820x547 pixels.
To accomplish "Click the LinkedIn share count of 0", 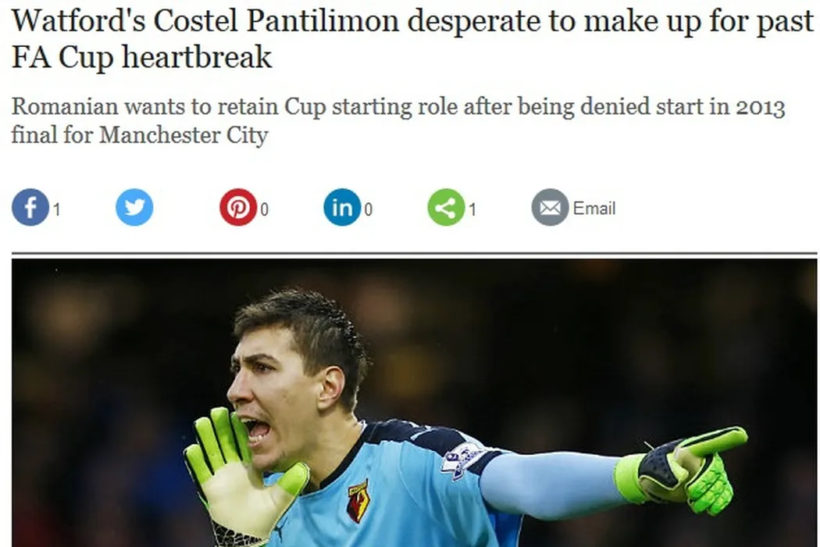I will click(368, 209).
